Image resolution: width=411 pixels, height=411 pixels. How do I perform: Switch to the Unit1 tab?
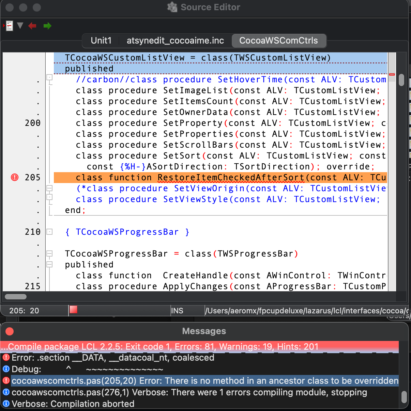[101, 40]
